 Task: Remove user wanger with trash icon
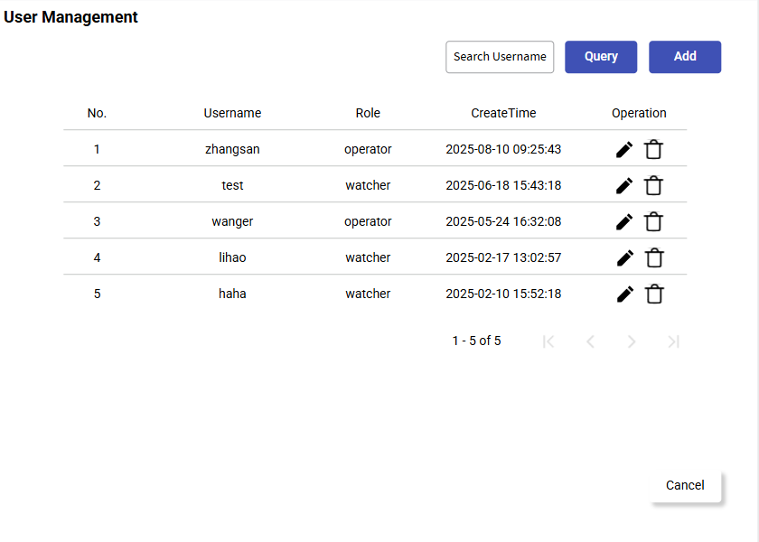653,222
